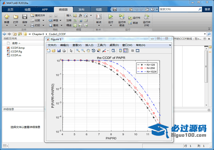214x150 pixels.
Task: Click the browse for folder icon
Action: click(x=20, y=34)
